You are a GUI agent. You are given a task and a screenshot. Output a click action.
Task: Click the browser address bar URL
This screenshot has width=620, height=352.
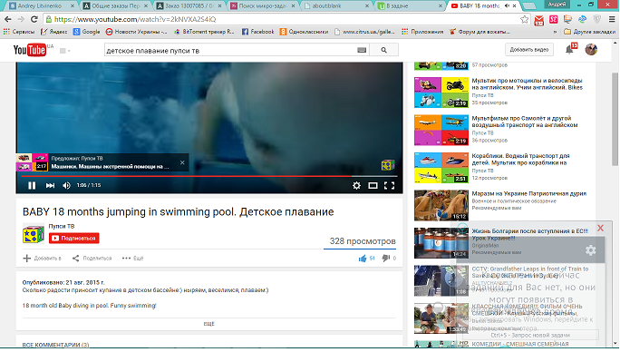[x=135, y=19]
